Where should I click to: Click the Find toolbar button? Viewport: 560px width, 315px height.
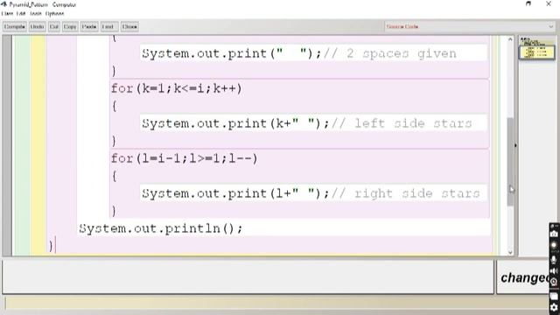click(108, 27)
